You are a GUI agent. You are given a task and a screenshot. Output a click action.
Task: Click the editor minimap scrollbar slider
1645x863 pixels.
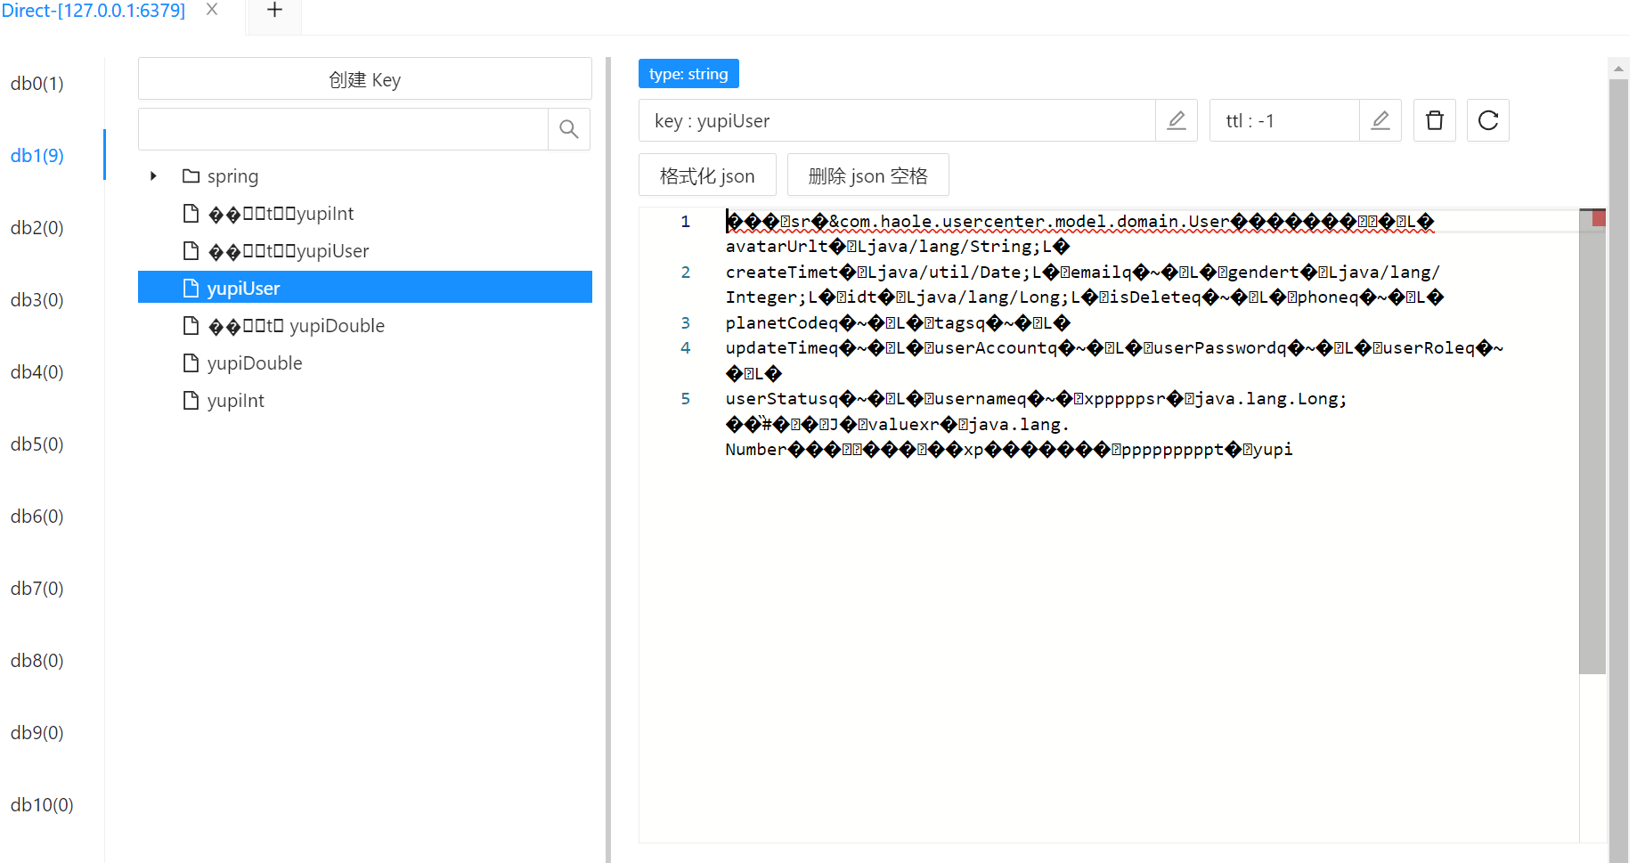click(1592, 442)
